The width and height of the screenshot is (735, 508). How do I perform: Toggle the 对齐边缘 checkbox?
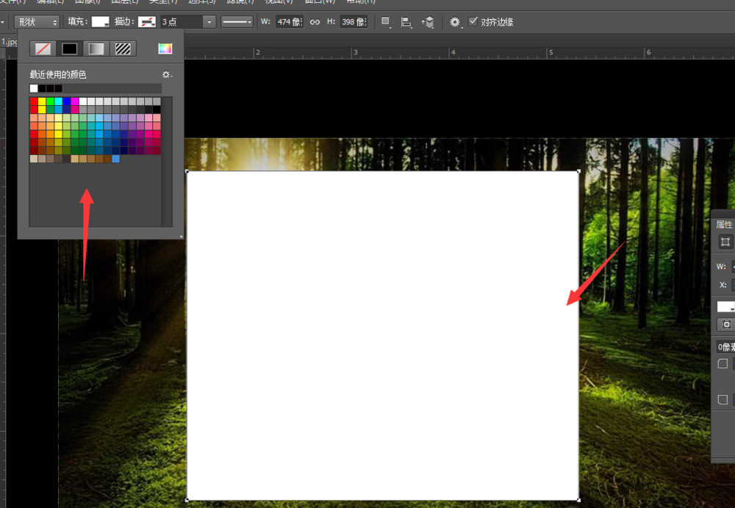pos(473,22)
